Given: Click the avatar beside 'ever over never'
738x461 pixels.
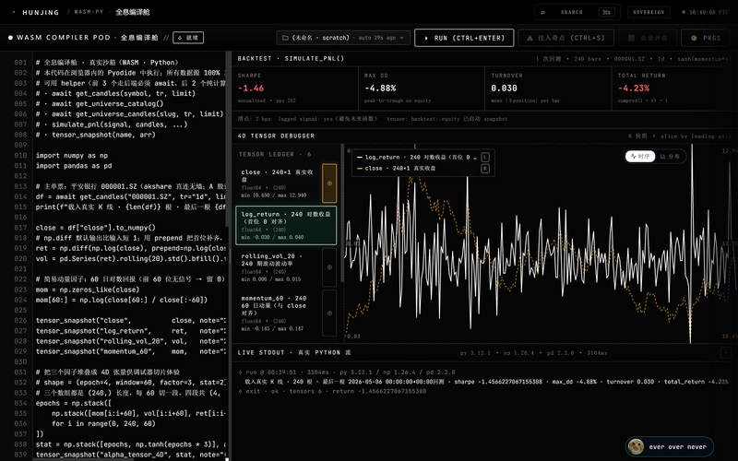Looking at the screenshot, I should pyautogui.click(x=636, y=446).
